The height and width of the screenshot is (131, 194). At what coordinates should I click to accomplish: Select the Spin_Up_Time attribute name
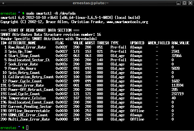20,51
